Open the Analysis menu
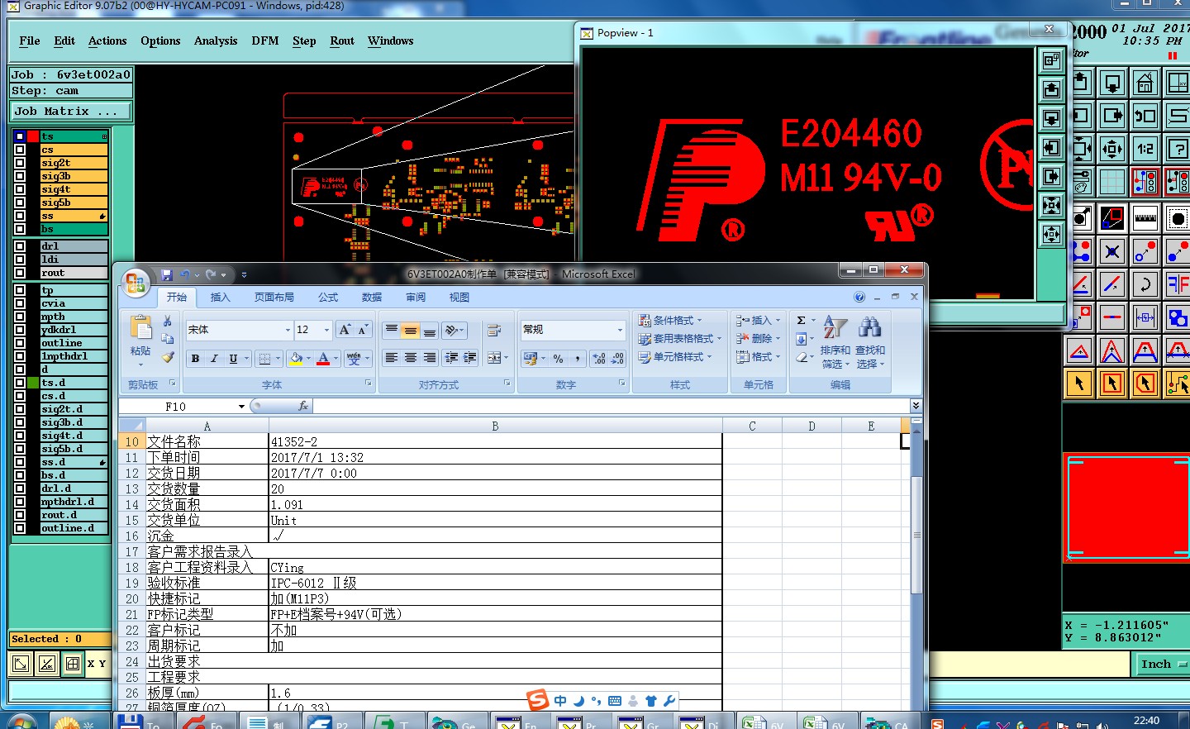 pos(216,40)
